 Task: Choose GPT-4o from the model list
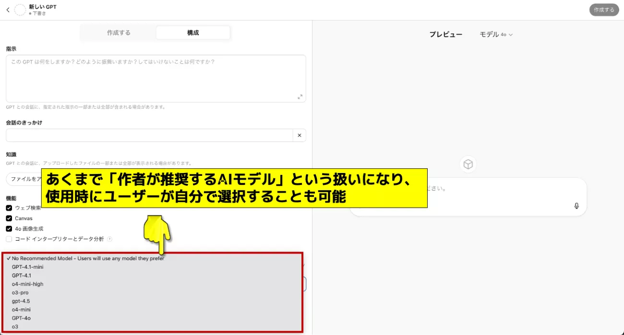tap(153, 318)
